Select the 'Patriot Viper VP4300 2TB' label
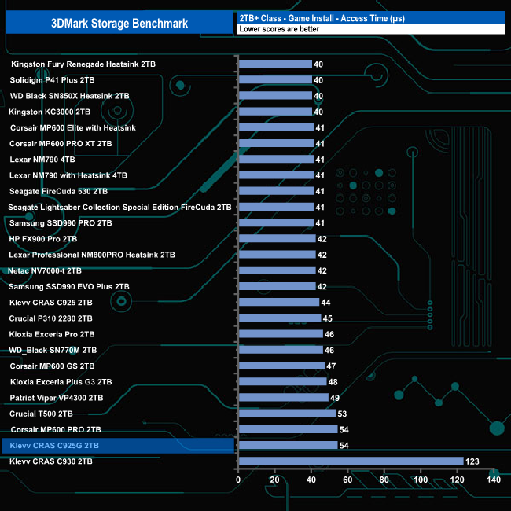The height and width of the screenshot is (511, 511). [x=57, y=398]
